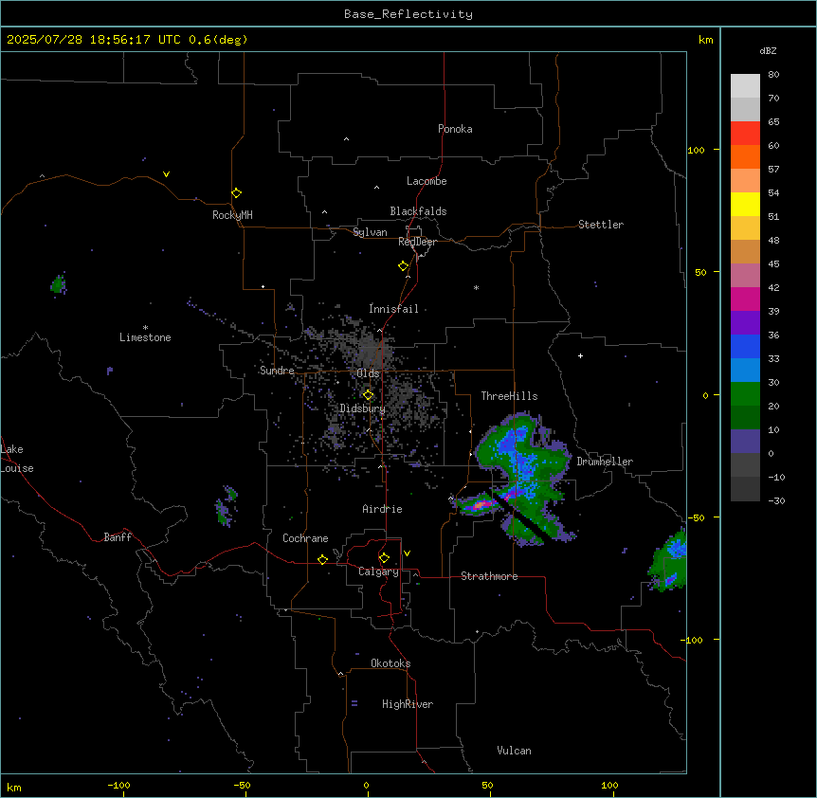Click the Stettler city label
817x798 pixels.
pyautogui.click(x=600, y=225)
